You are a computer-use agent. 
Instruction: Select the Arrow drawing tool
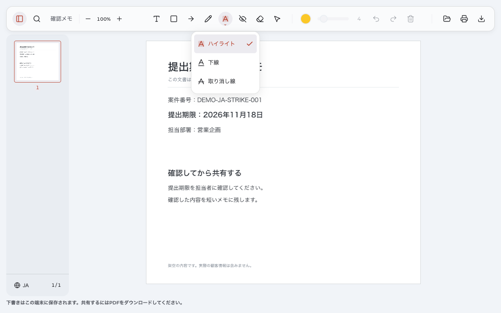coord(191,19)
